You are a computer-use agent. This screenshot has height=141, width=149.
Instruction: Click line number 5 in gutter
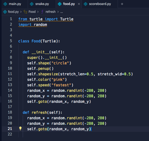11,41
